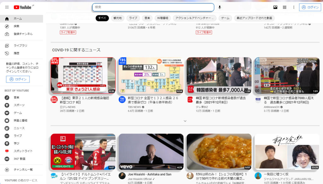Click ログイン button in top right
Viewport: 323px width, 184px height.
pos(310,7)
